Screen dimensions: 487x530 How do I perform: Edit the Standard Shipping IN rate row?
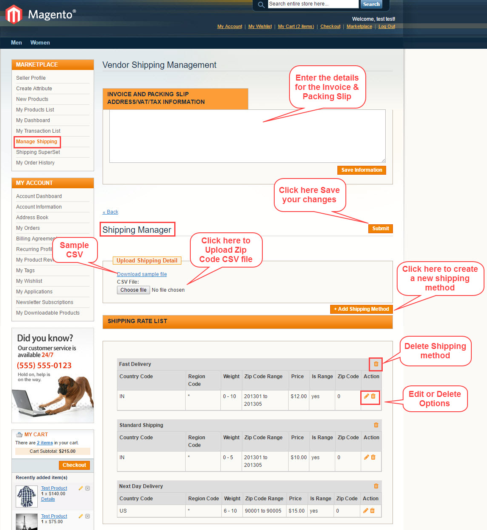point(366,457)
